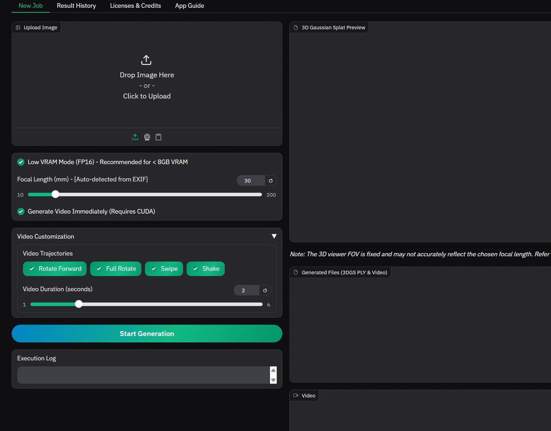The width and height of the screenshot is (551, 431).
Task: Reset the Video Duration value
Action: 265,290
